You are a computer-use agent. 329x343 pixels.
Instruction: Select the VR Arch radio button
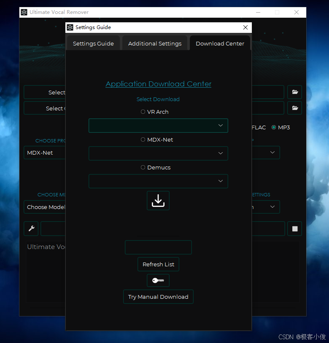point(143,112)
